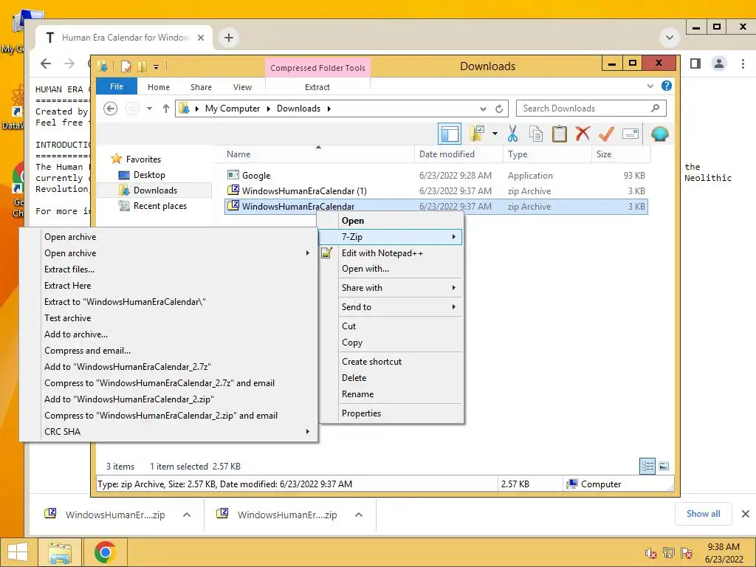Select the WindowsHumanEraCalendar (1) zip file

point(436,191)
